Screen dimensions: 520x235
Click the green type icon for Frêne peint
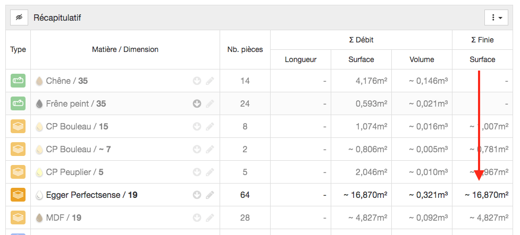pos(18,103)
